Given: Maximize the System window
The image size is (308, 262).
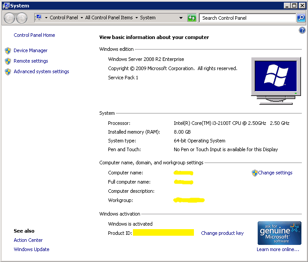Looking at the screenshot, I should click(294, 6).
